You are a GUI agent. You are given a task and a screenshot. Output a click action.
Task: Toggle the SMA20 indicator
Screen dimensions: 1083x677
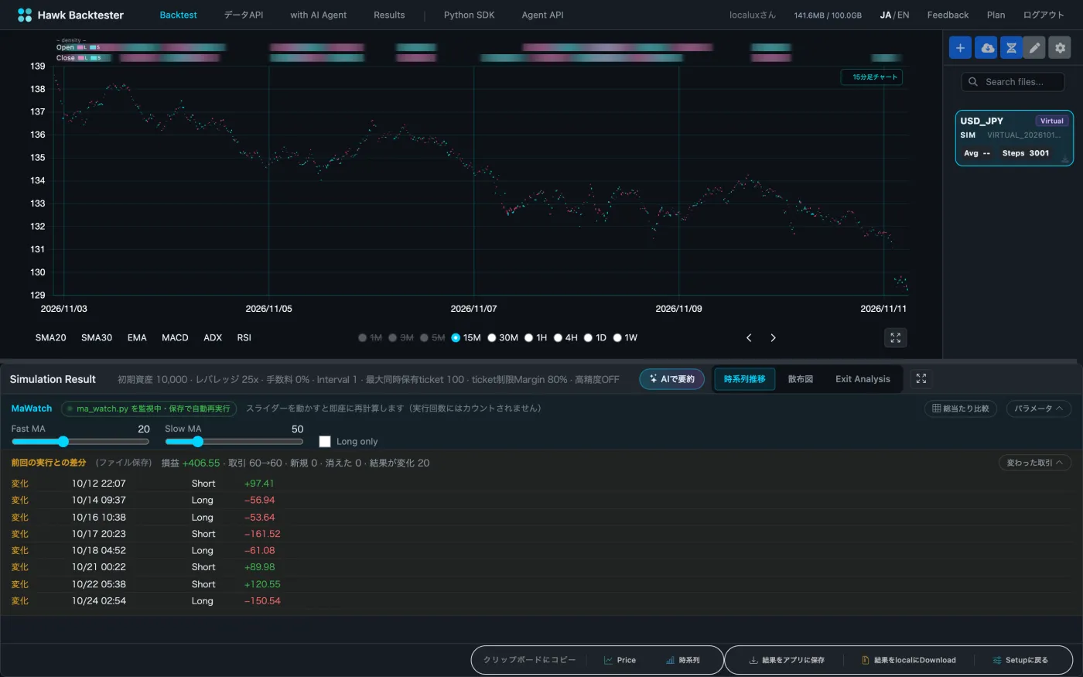(50, 337)
